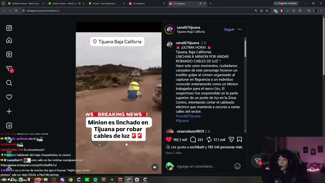Share the post with the paper plane icon
The image size is (325, 183).
click(x=231, y=140)
